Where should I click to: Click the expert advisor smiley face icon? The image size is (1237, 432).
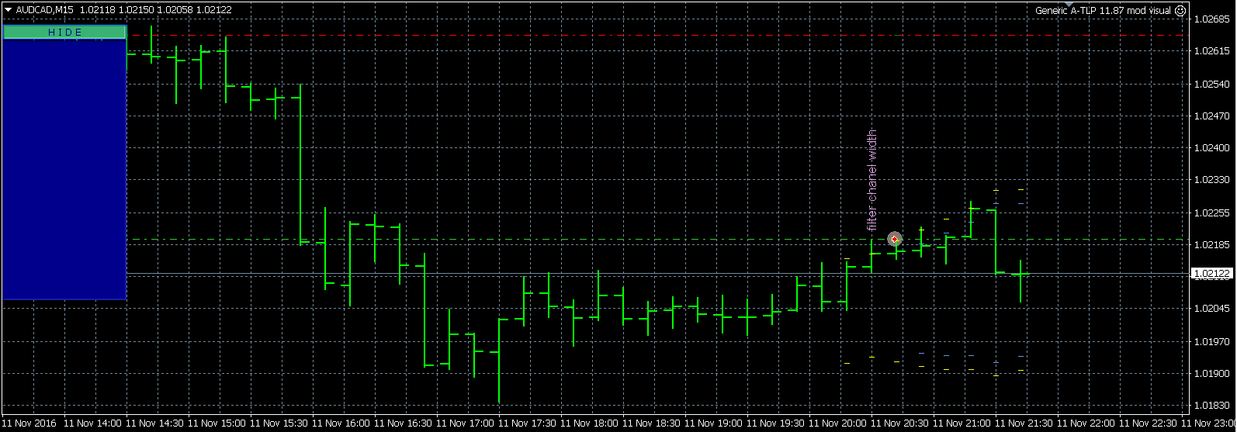click(x=1180, y=10)
